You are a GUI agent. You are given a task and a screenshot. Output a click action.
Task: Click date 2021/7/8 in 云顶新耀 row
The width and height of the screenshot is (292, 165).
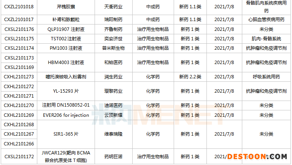224,115
